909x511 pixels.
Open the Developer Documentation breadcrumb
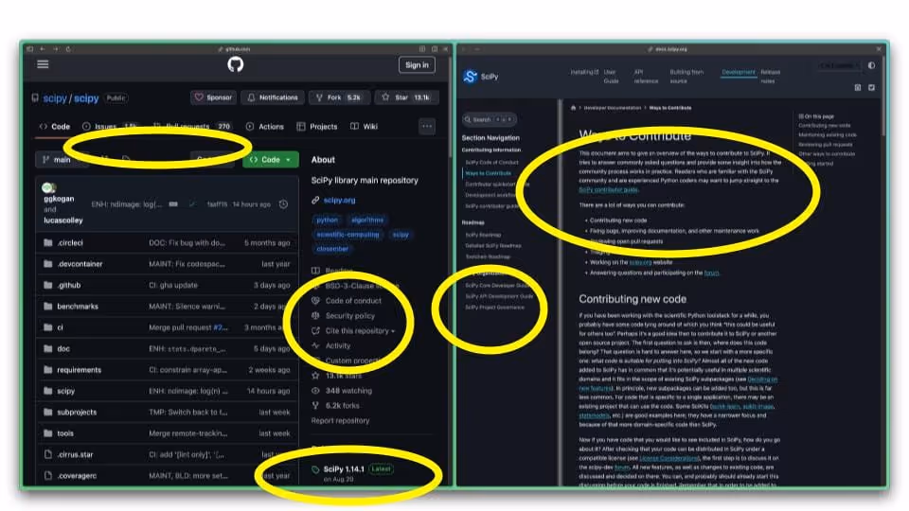[613, 108]
